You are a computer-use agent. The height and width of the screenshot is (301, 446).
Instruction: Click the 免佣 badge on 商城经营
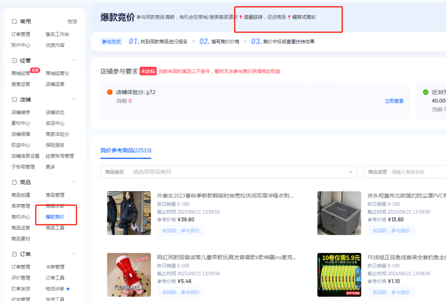34,70
